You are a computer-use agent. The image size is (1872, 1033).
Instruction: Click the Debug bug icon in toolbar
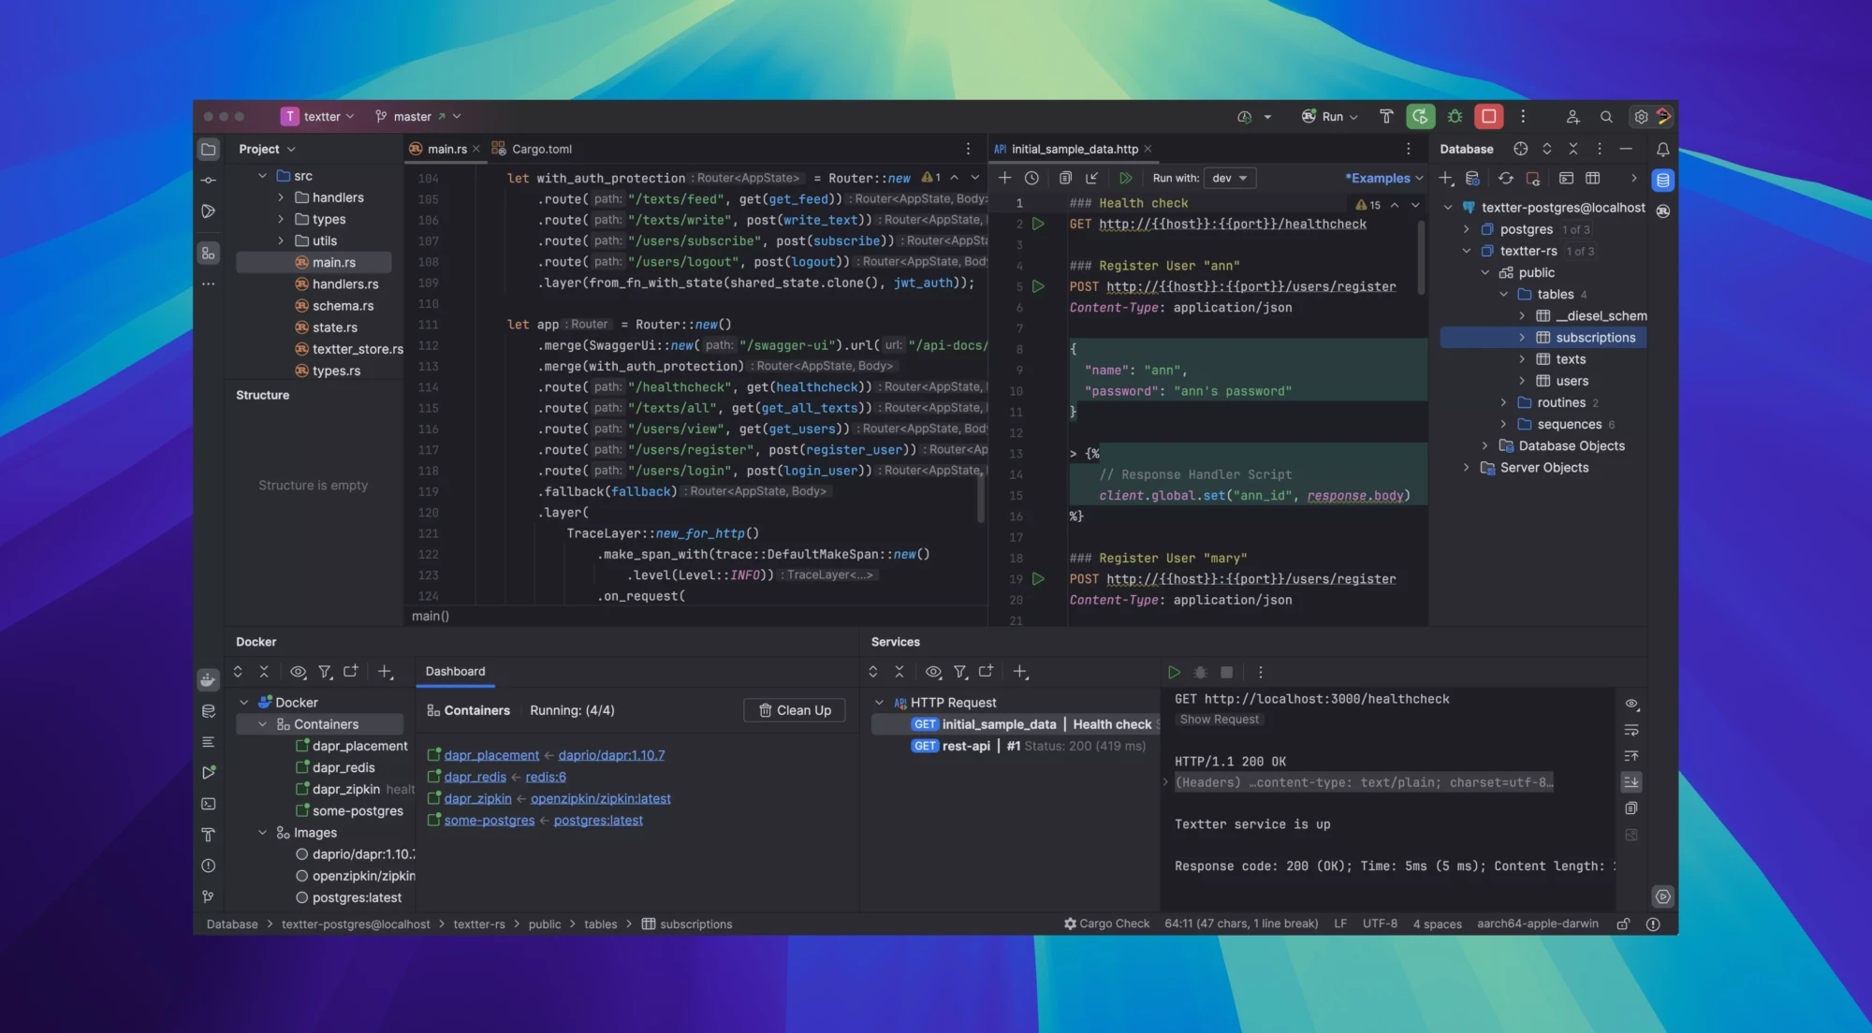pos(1455,116)
